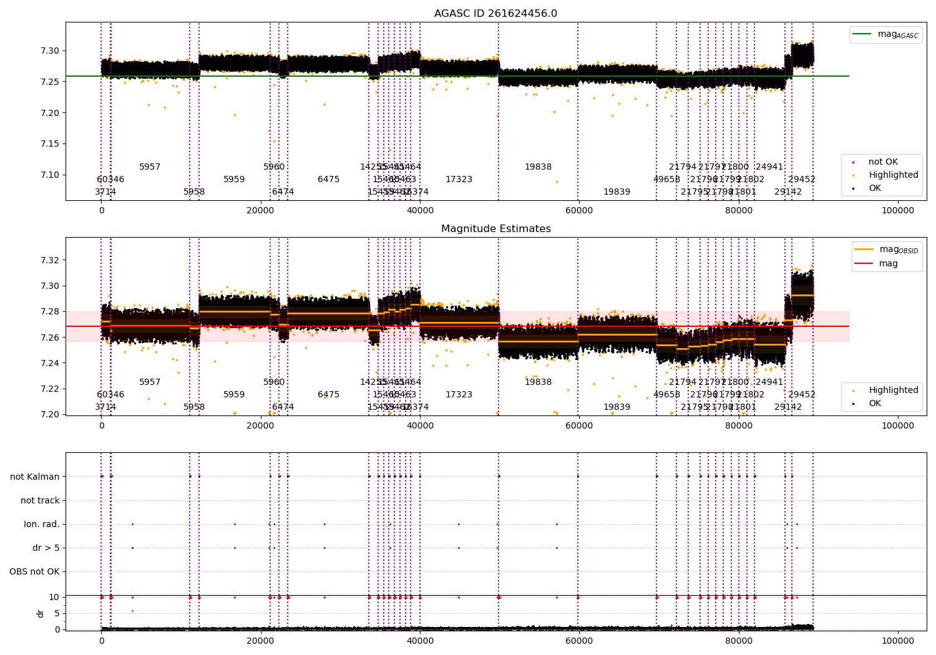Click the red 'mag' legend line

pos(864,263)
